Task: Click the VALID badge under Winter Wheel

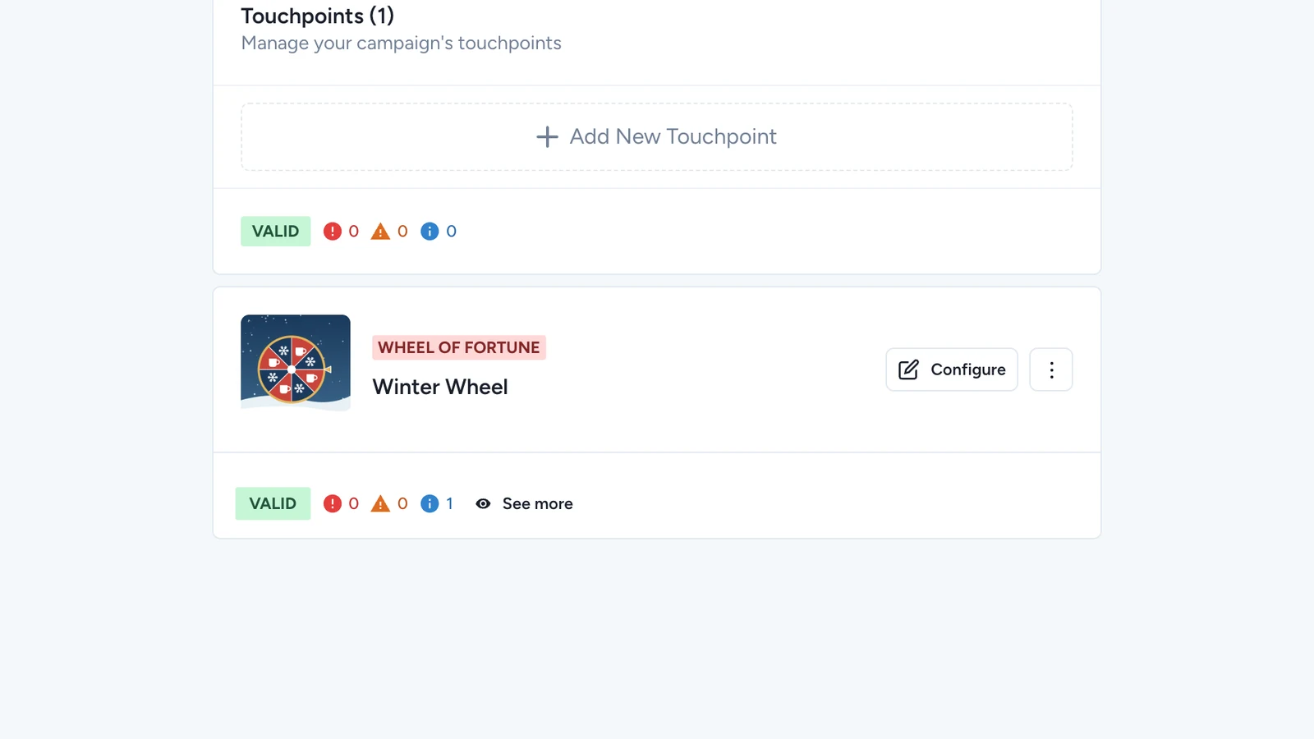Action: click(273, 503)
